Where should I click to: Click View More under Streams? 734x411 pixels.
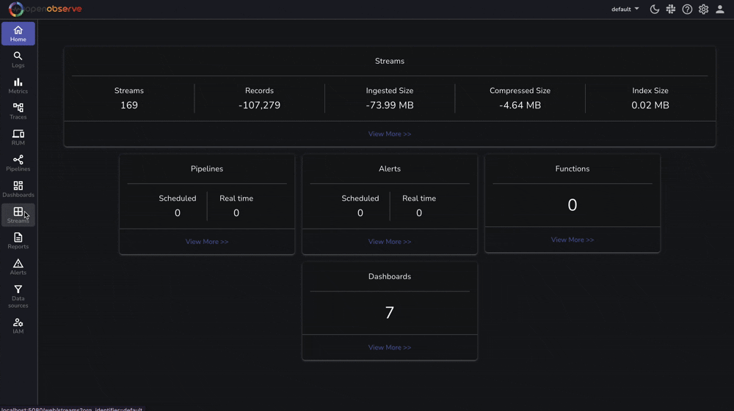[390, 134]
